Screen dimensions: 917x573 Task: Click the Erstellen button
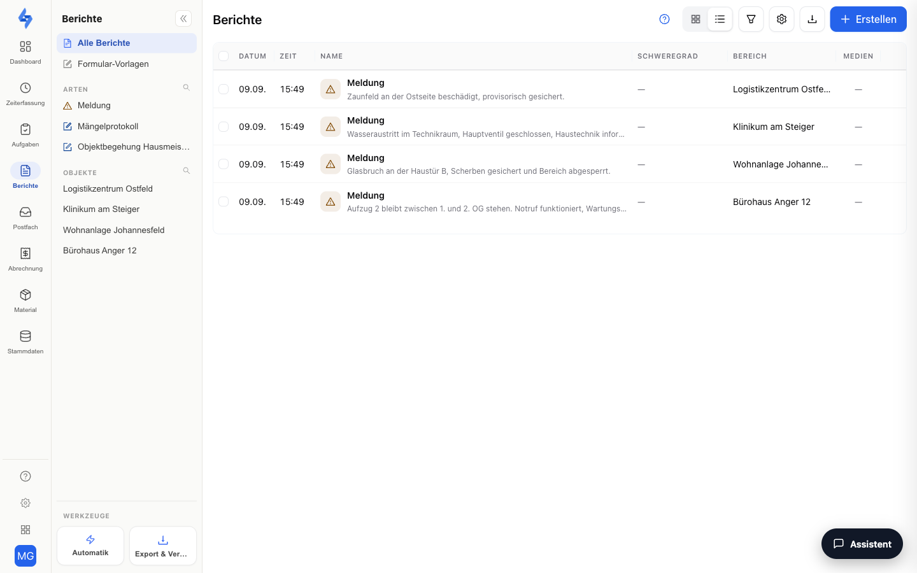868,19
